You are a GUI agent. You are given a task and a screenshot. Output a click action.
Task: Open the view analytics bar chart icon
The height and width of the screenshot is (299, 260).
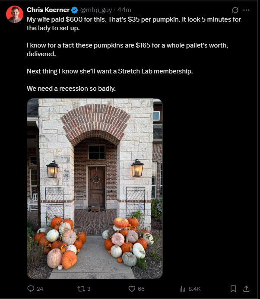coord(182,289)
